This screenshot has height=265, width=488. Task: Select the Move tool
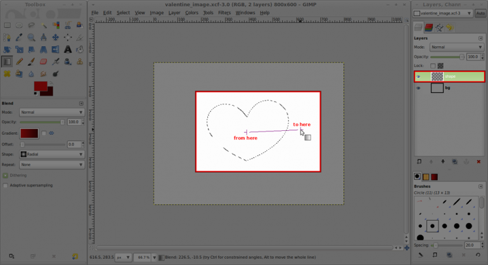click(x=56, y=37)
